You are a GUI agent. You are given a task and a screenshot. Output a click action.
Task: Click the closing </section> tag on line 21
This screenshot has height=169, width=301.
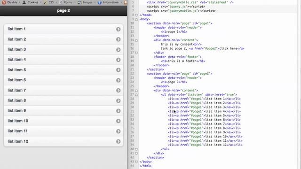point(155,69)
